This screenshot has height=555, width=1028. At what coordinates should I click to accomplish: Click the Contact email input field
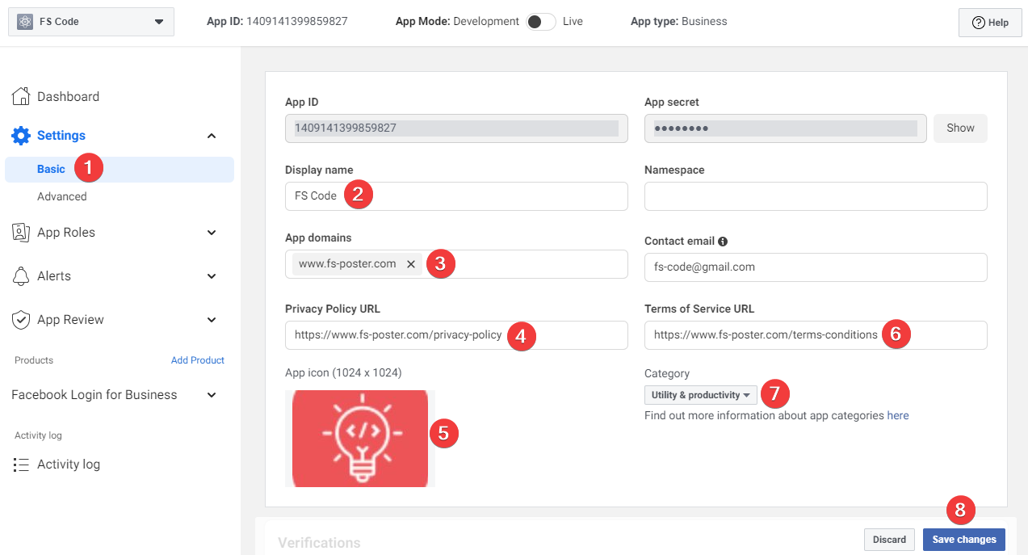pyautogui.click(x=816, y=267)
